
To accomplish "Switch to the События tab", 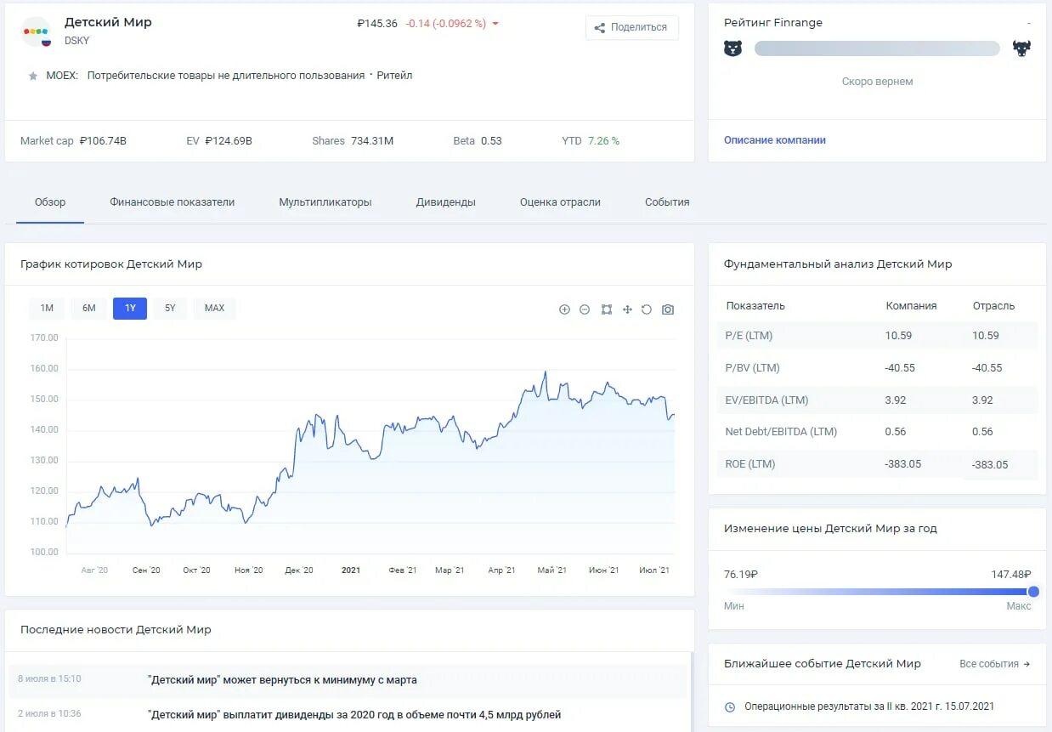I will click(x=667, y=202).
